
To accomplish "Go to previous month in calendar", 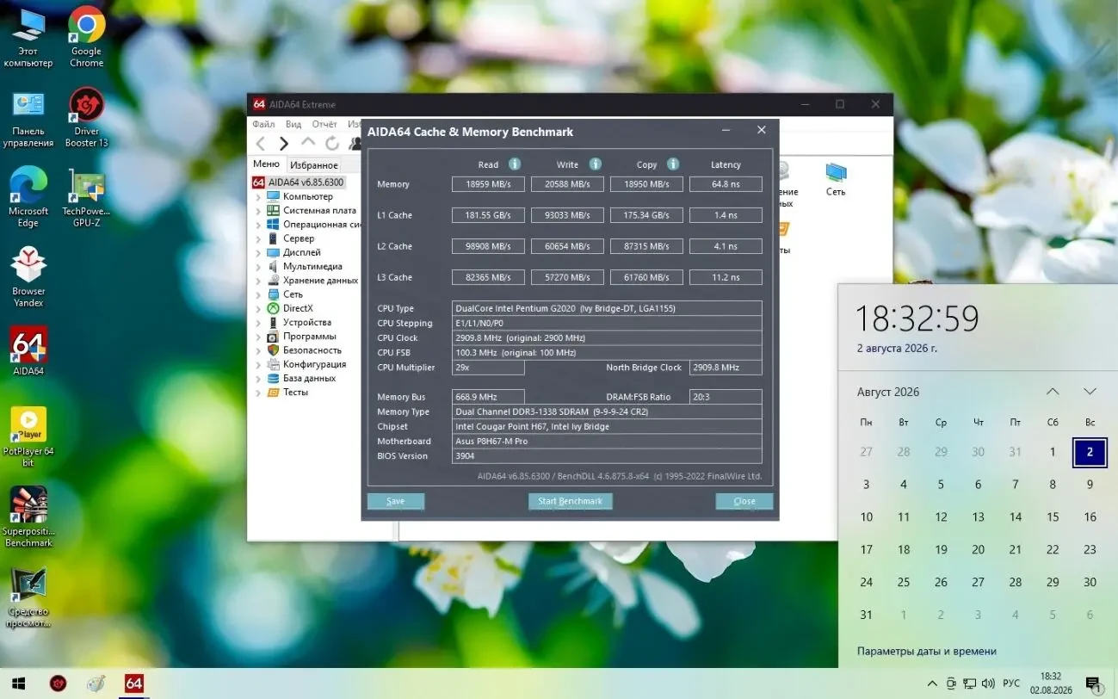I will (1053, 392).
